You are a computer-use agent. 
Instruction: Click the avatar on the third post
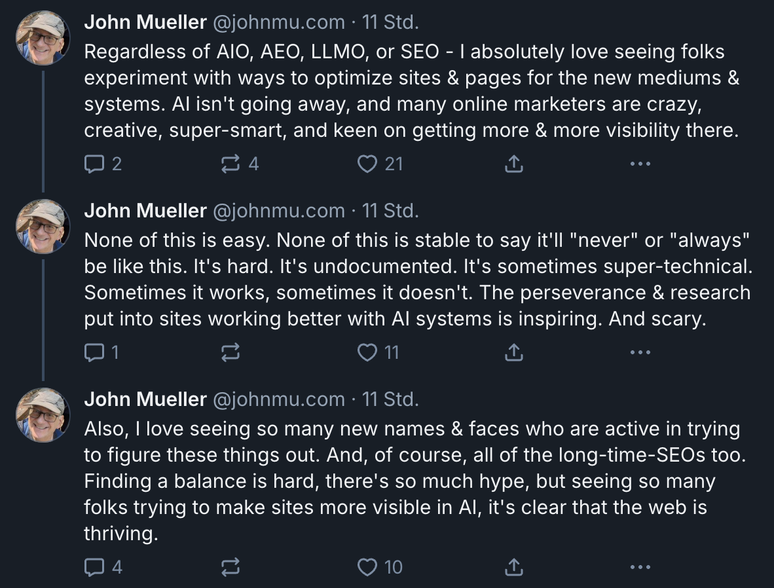43,414
